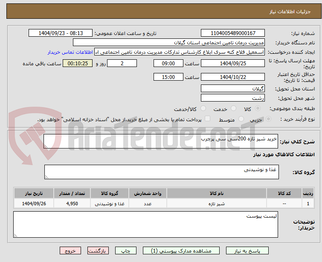Click the شرح کلی نیاز text area
This screenshot has height=262, width=322.
click(161, 141)
